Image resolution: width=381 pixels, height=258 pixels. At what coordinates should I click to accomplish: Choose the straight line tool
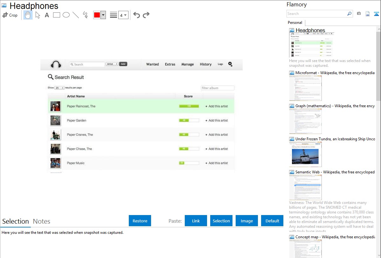click(x=76, y=15)
